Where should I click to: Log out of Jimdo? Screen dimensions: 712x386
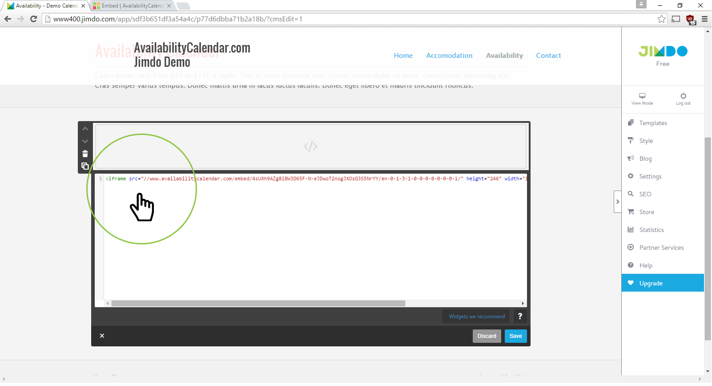click(x=683, y=99)
